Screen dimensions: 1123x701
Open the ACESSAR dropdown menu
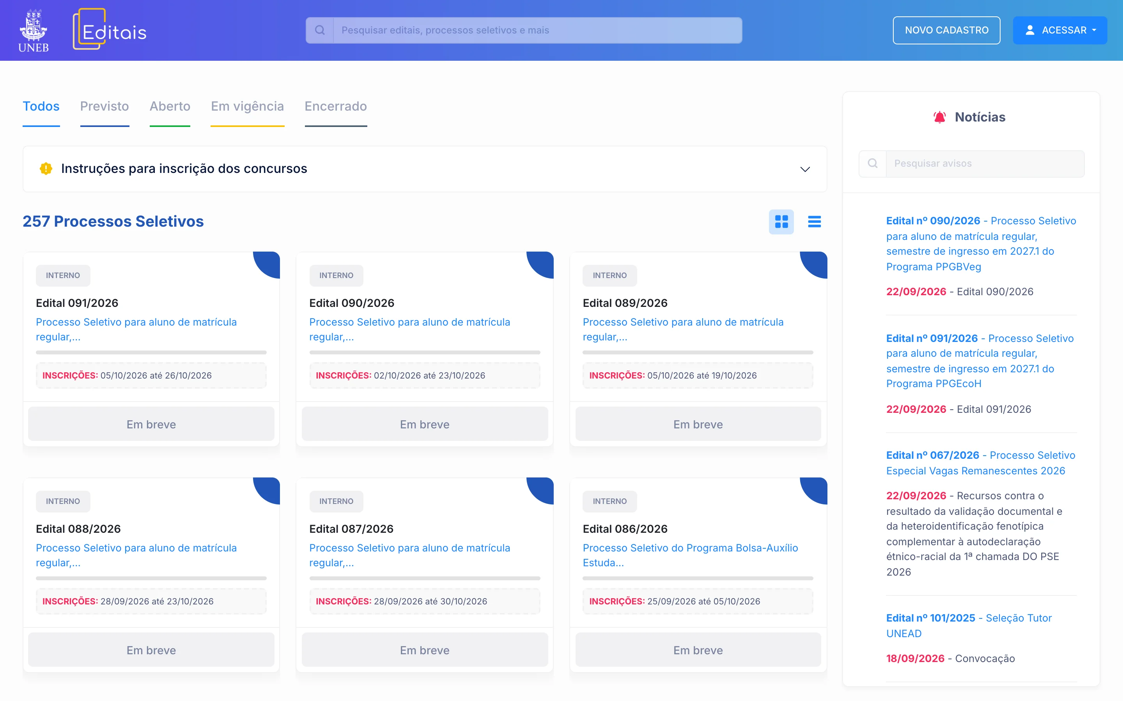click(x=1059, y=30)
